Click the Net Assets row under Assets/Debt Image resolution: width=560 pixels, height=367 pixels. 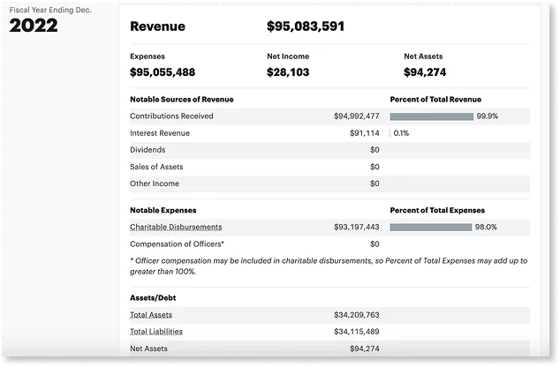(x=329, y=348)
